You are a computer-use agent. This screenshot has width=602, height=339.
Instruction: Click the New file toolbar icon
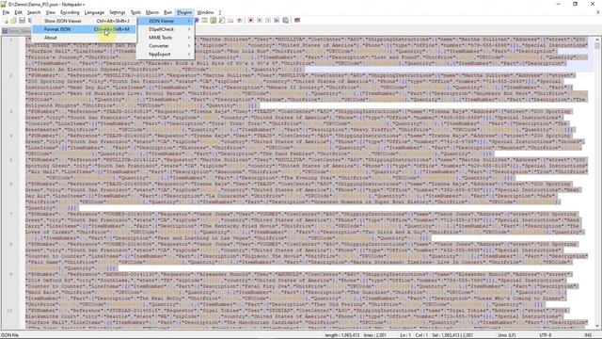[6, 21]
